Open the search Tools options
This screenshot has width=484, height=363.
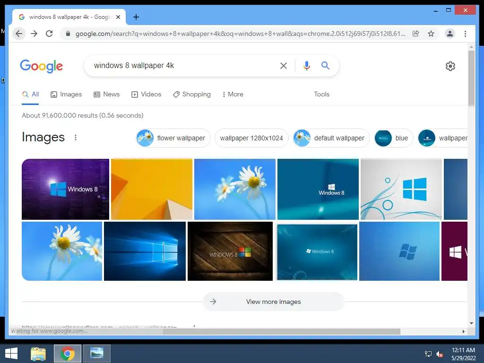point(321,94)
